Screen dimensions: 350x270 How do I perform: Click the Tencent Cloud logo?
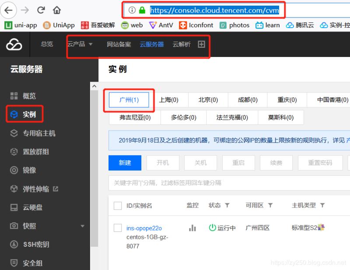14,45
